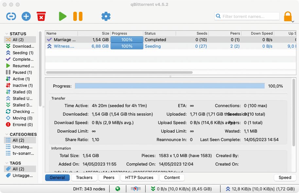Select the Stalled (0) status filter
Screen dimensions: 299x193
tap(20, 92)
